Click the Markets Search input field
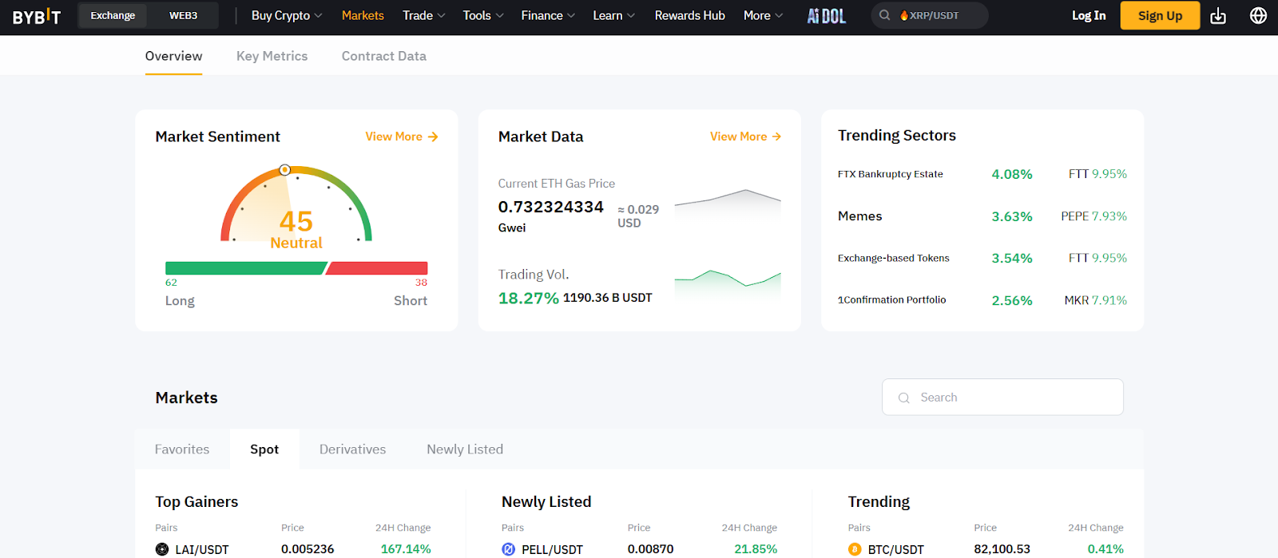 click(1002, 398)
